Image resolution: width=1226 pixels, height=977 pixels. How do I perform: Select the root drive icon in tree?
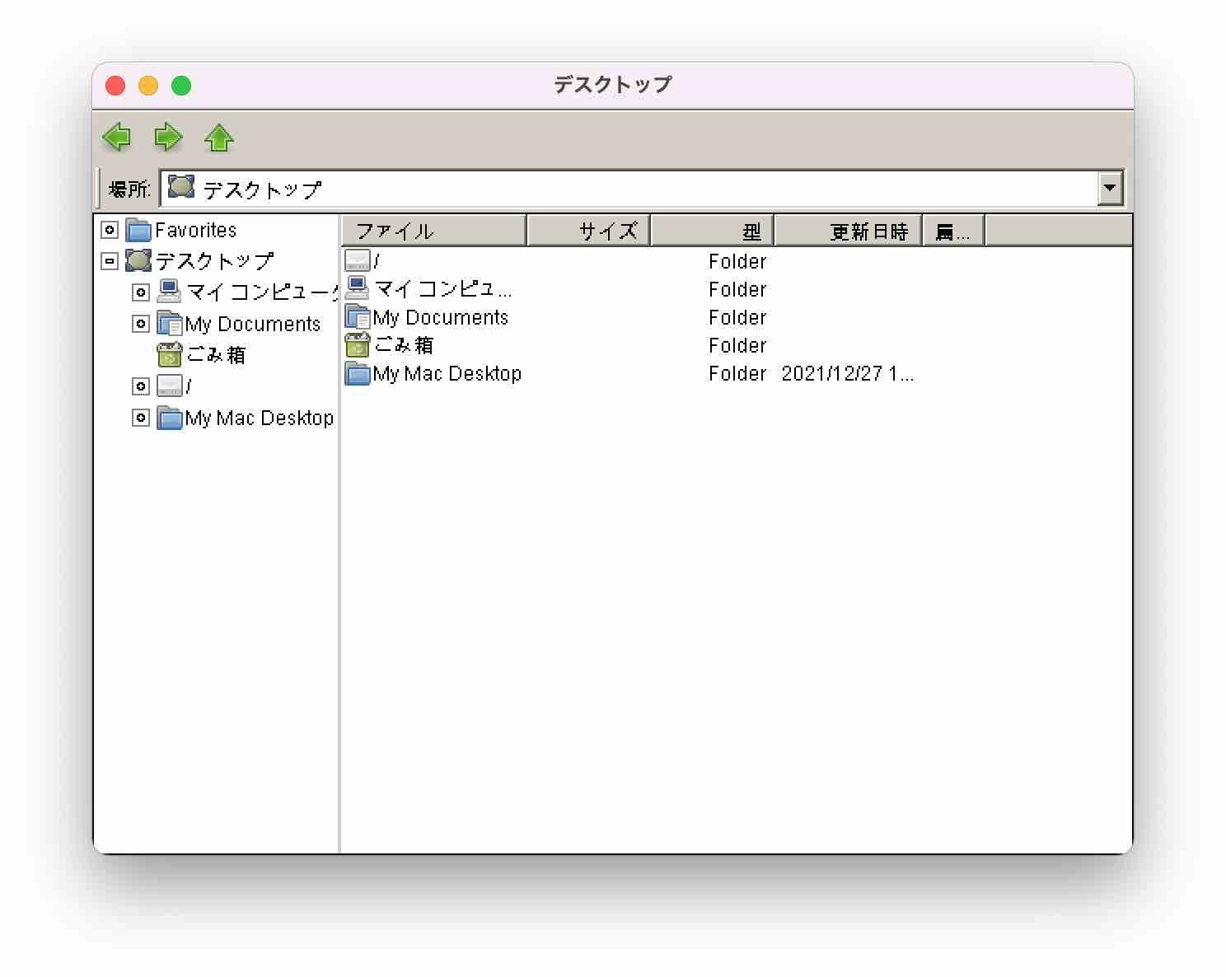tap(169, 386)
